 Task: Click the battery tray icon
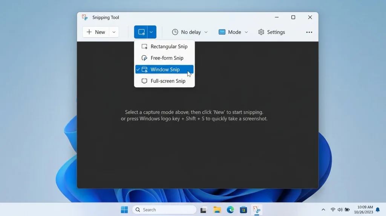(347, 210)
